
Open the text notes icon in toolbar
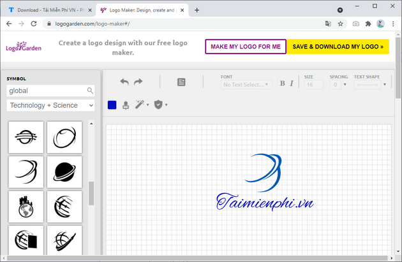point(181,82)
